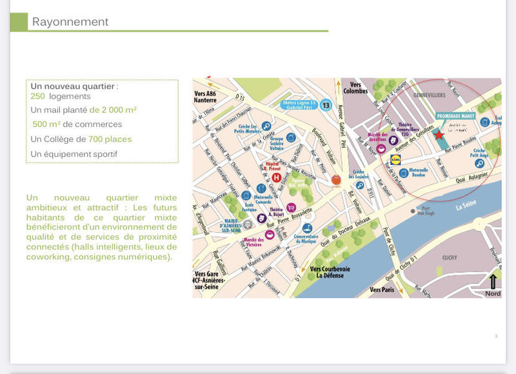Click the Maternelle Boudou school icon
Image resolution: width=516 pixels, height=374 pixels.
pos(404,173)
